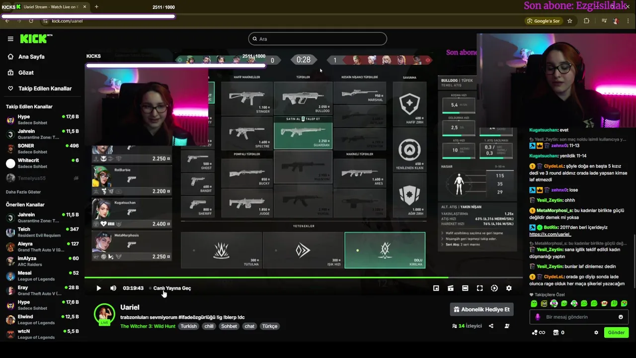Send message with Gönder button
This screenshot has height=358, width=636.
point(616,333)
